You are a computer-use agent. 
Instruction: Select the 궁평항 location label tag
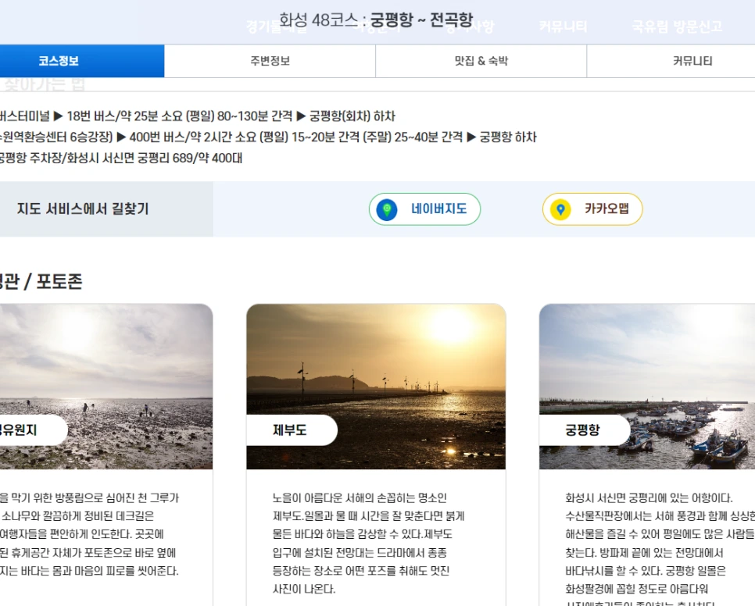pyautogui.click(x=585, y=430)
